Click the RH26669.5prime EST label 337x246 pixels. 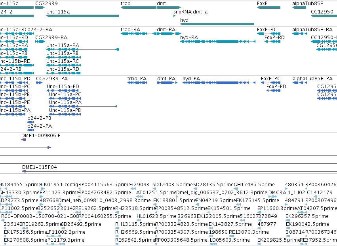135,232
